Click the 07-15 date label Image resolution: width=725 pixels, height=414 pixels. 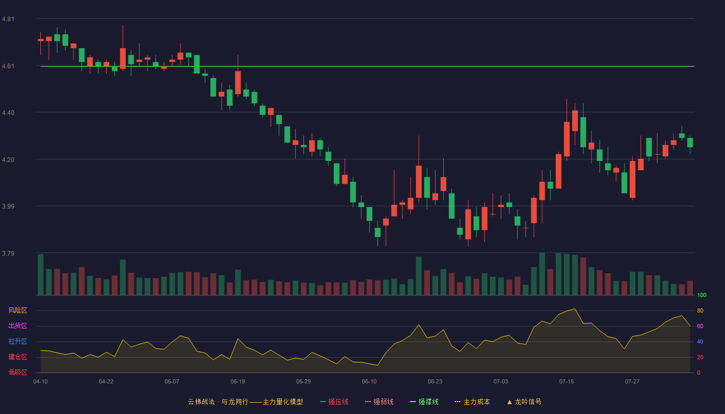tap(567, 381)
